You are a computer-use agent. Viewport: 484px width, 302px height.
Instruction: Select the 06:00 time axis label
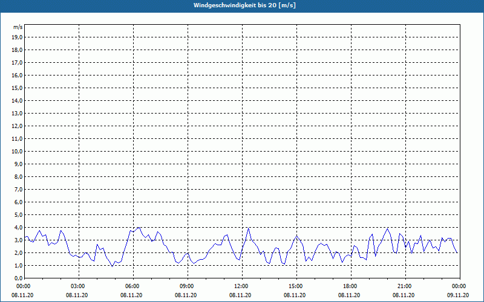132,286
